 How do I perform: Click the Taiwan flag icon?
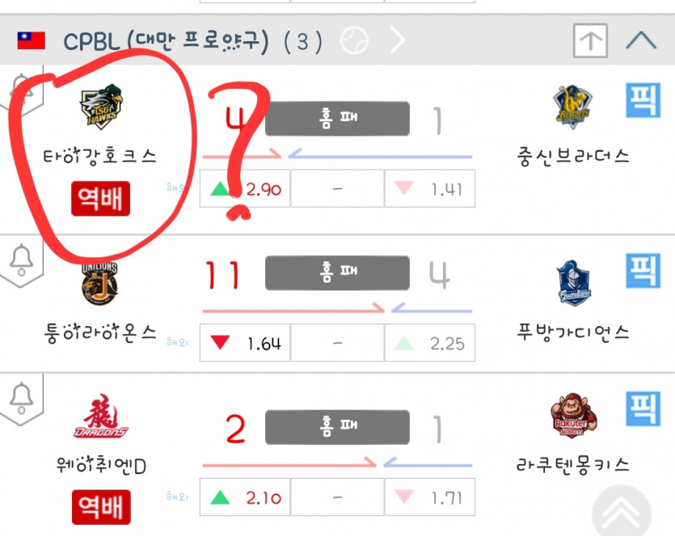coord(31,40)
